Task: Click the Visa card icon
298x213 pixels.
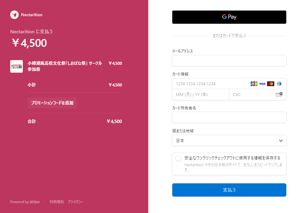Action: [262, 84]
